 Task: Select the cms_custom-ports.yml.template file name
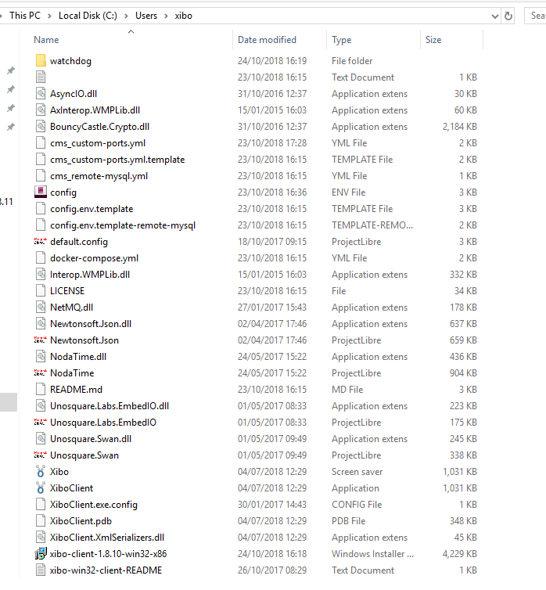117,160
